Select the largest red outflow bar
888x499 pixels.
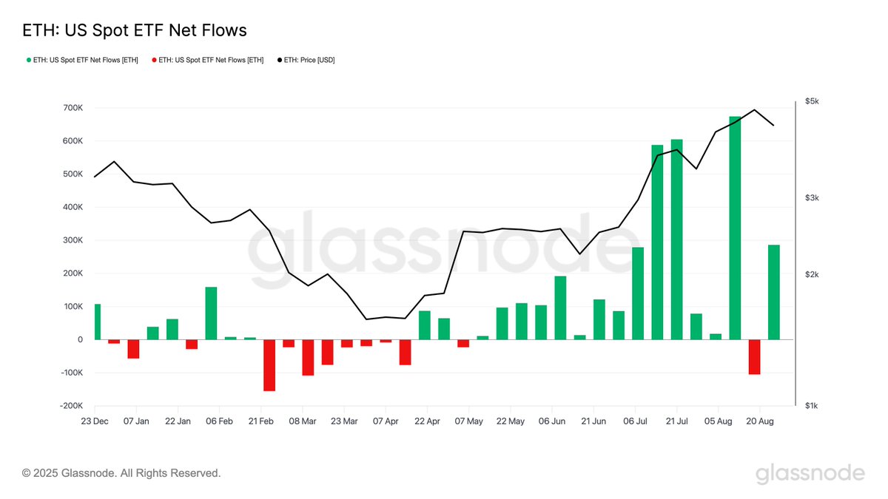(269, 365)
